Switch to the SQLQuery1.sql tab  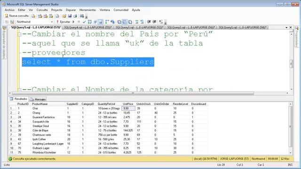point(243,28)
